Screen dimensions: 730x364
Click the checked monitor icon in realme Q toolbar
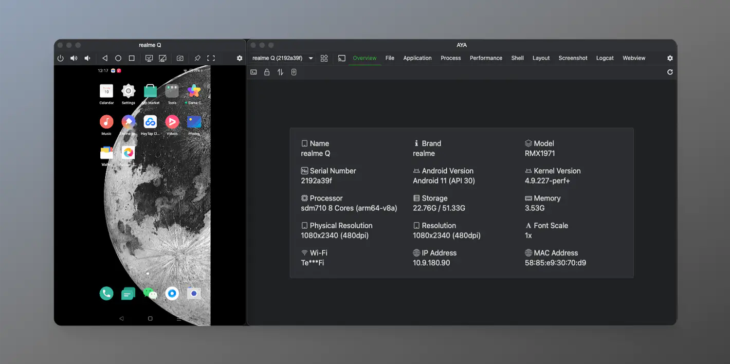tap(149, 59)
